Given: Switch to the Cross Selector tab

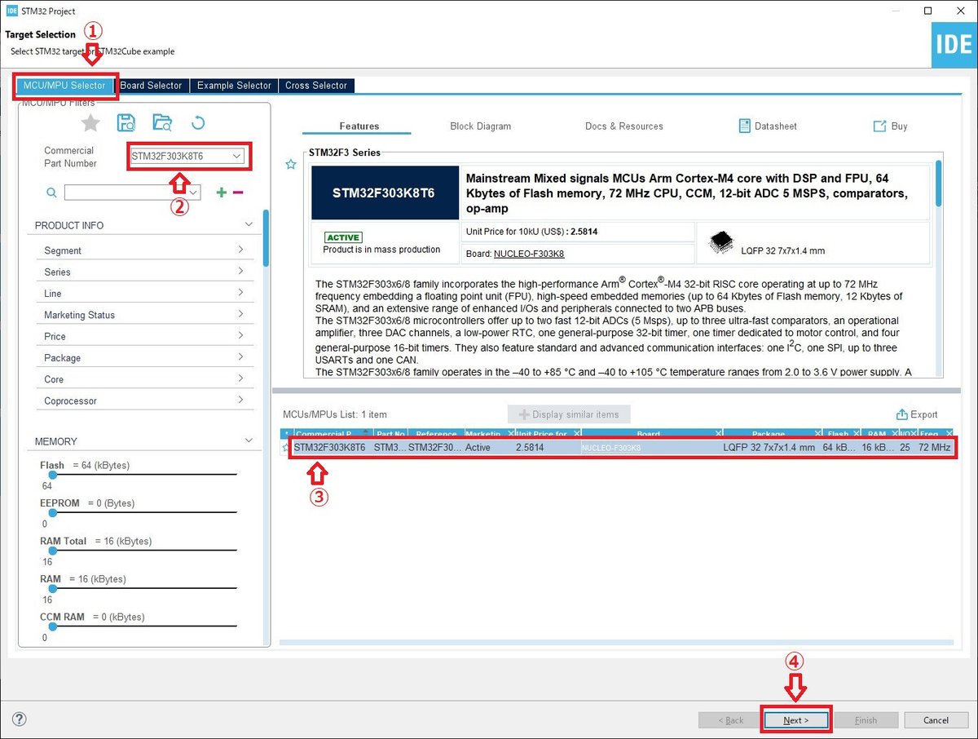Looking at the screenshot, I should [x=316, y=86].
